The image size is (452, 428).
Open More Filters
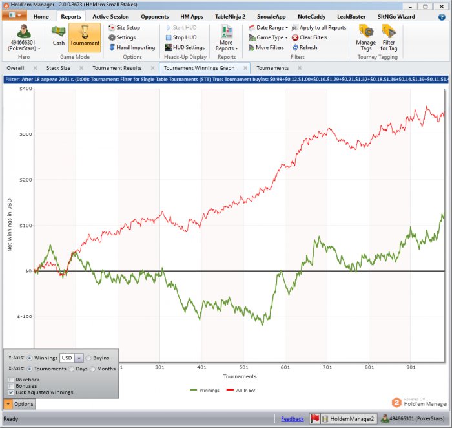[x=266, y=47]
